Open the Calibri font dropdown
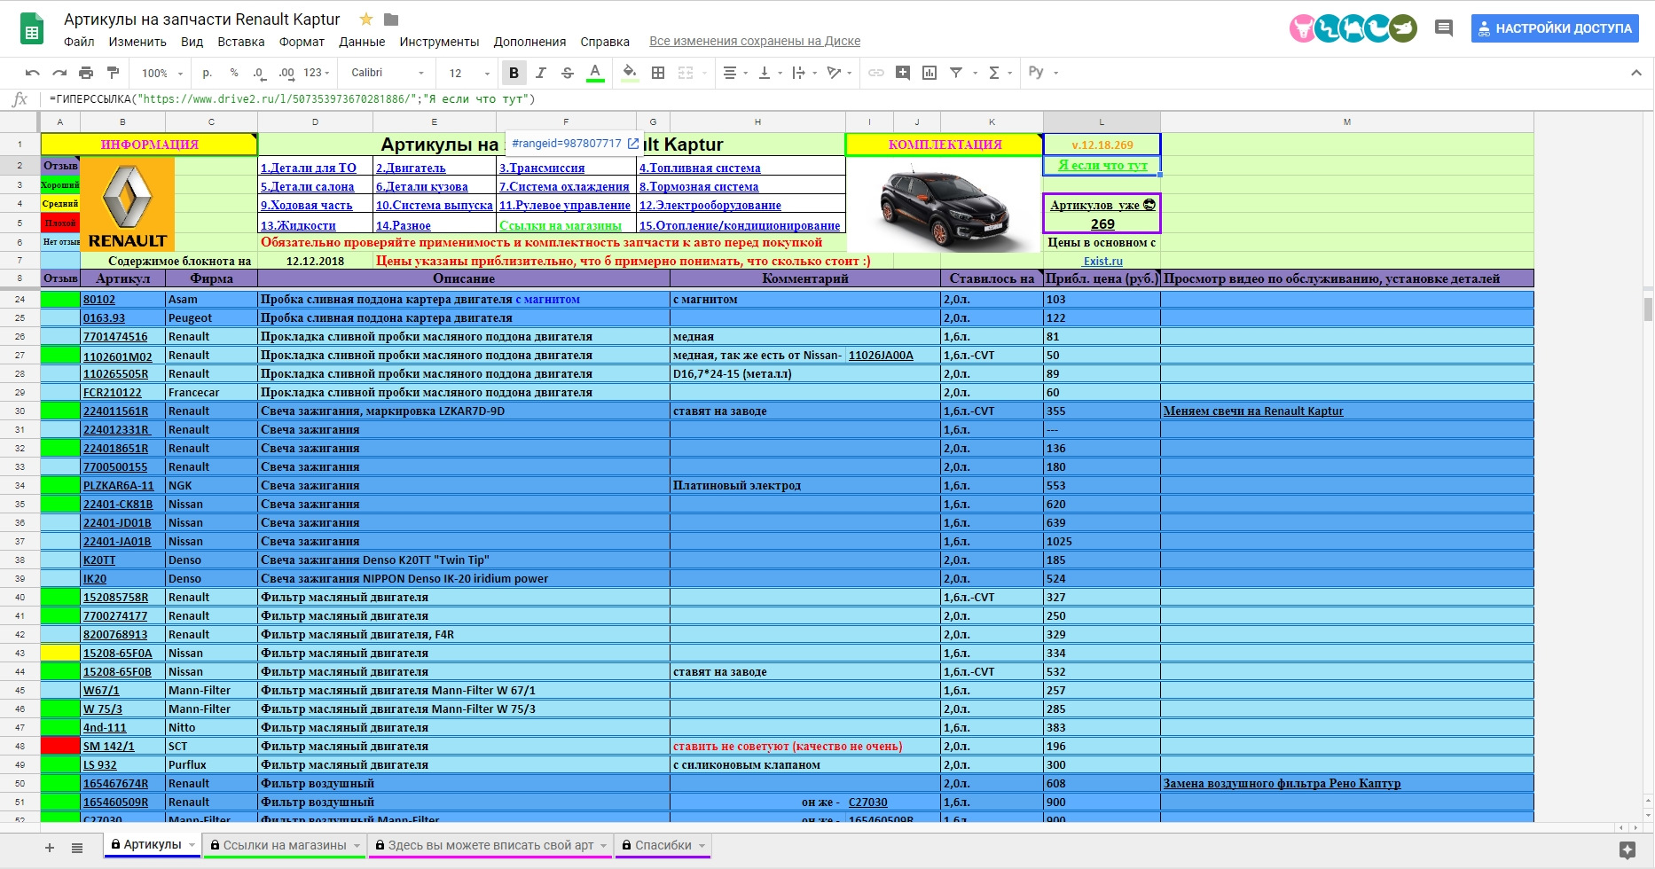Image resolution: width=1655 pixels, height=869 pixels. pyautogui.click(x=388, y=73)
